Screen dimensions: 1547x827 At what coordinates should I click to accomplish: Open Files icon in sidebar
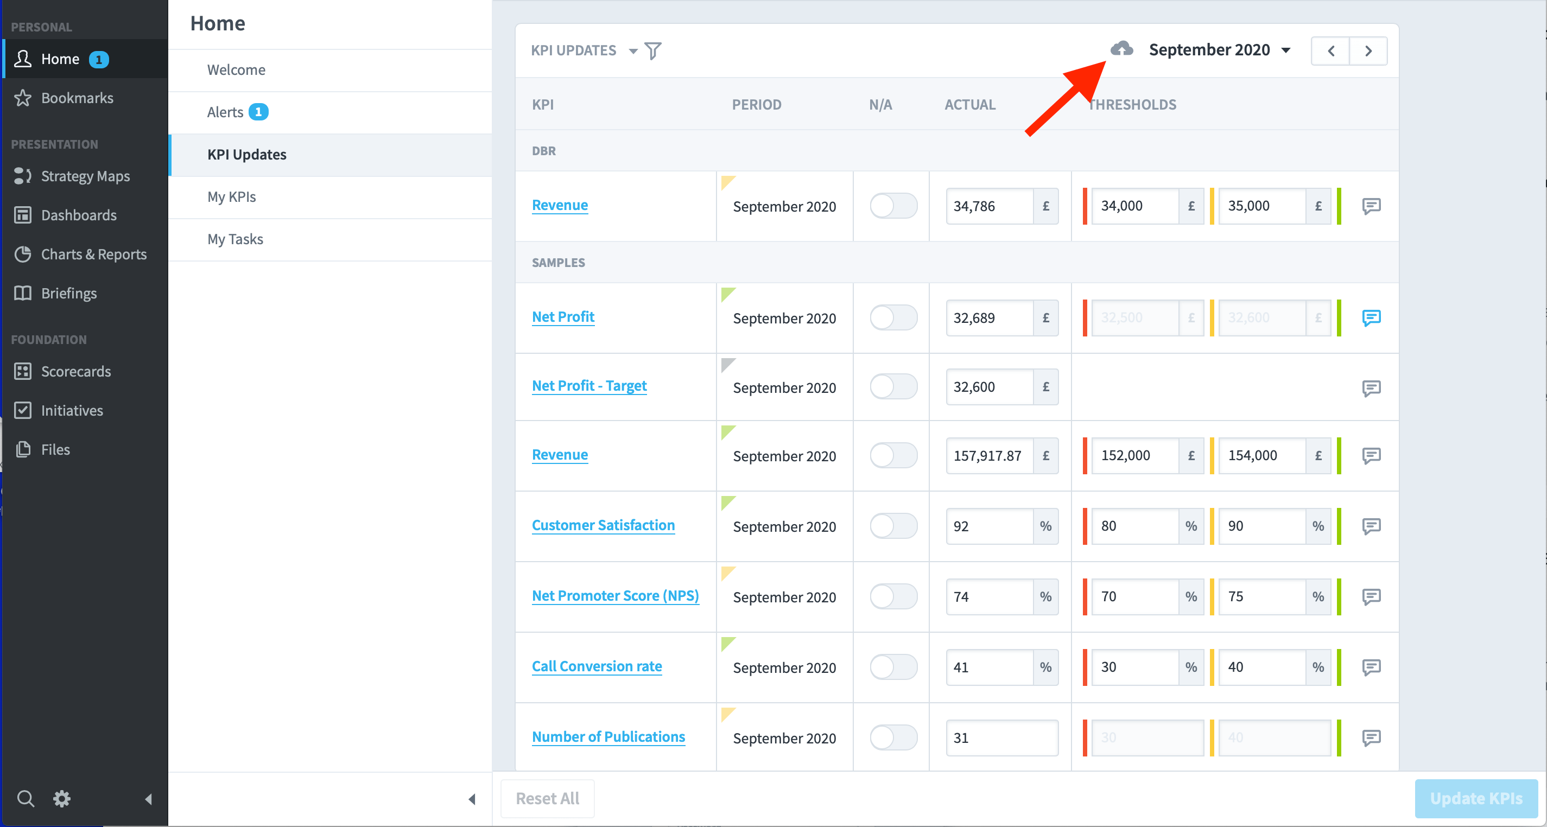(x=23, y=449)
